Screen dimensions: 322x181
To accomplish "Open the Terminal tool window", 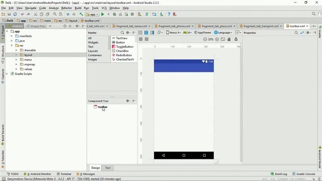I will click(x=64, y=174).
